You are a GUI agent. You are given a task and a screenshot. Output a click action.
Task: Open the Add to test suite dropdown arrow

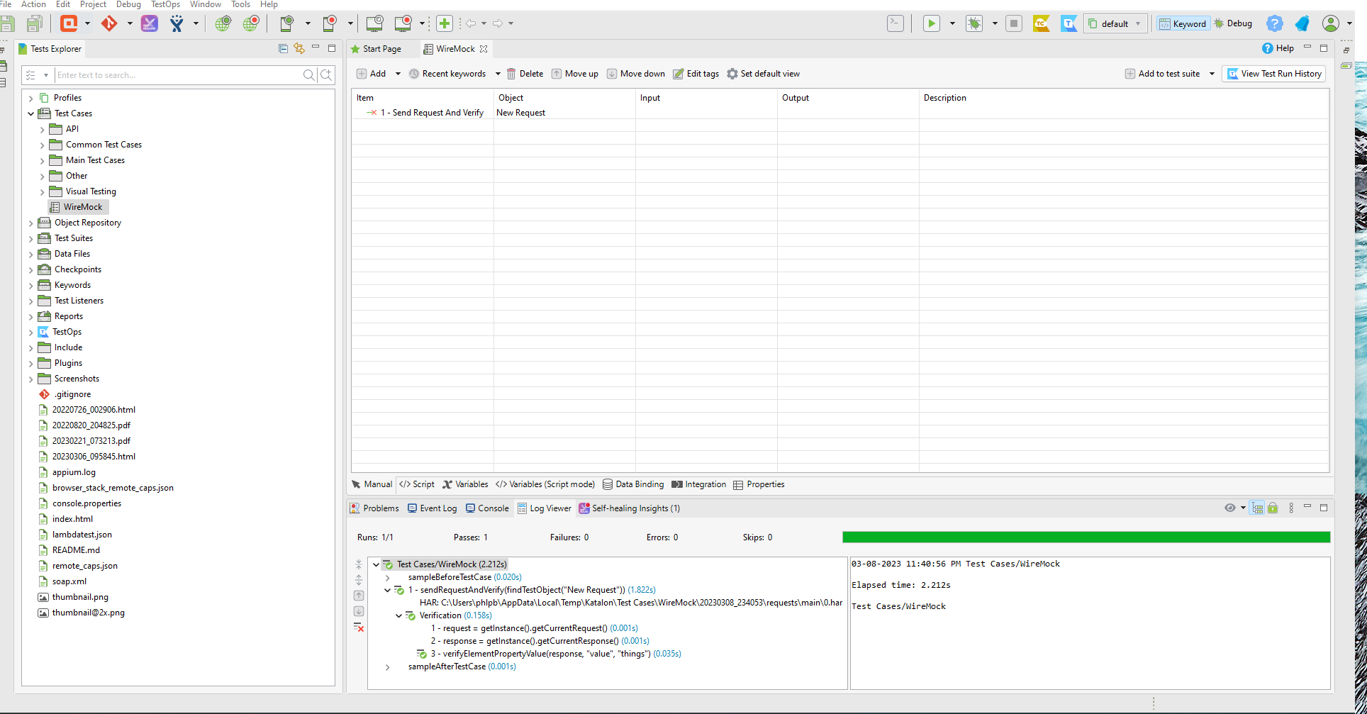(1212, 74)
